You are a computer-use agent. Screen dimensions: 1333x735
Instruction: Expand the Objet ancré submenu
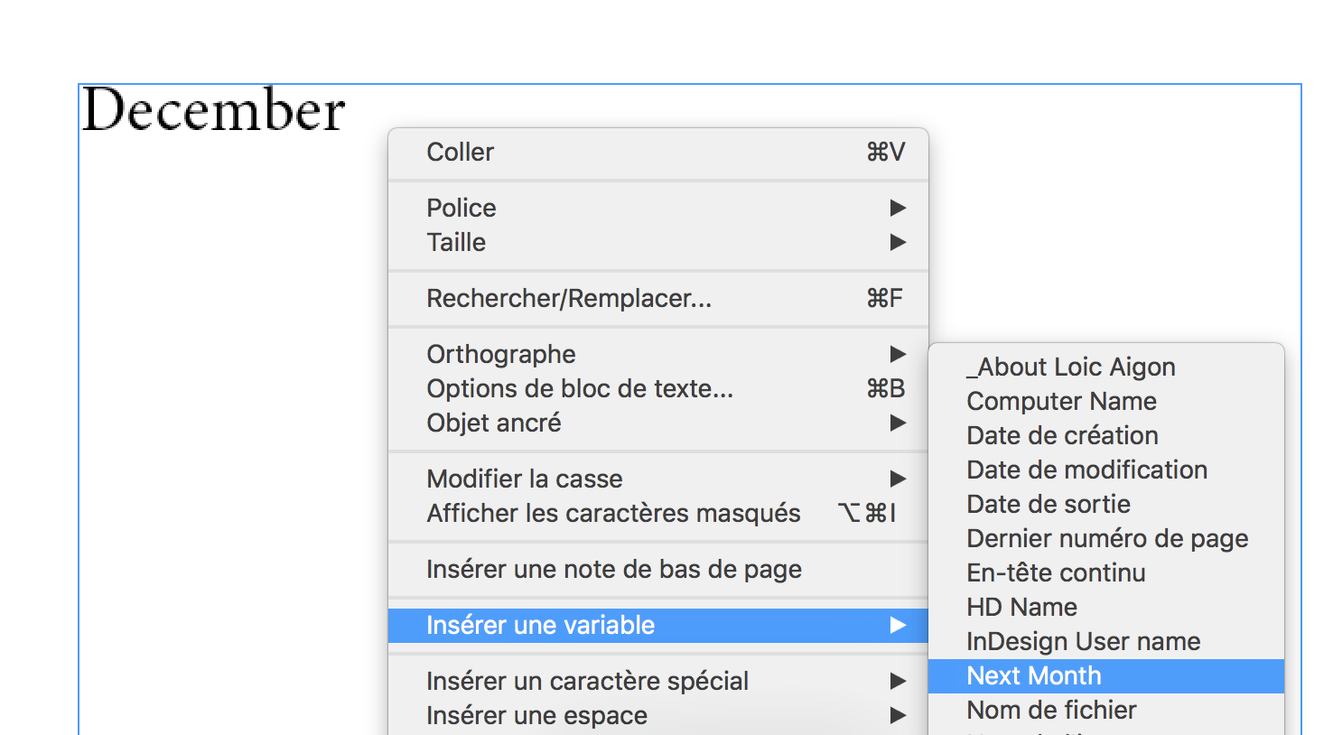point(494,423)
